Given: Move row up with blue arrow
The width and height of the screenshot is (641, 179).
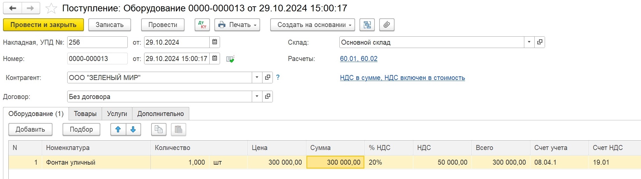Looking at the screenshot, I should 118,130.
